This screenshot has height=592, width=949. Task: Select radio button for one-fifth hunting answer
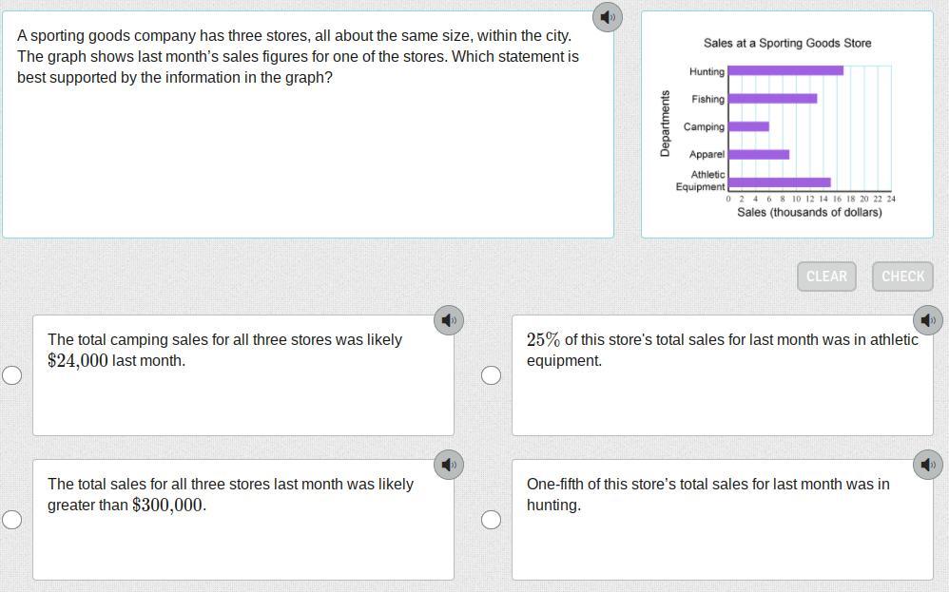491,520
